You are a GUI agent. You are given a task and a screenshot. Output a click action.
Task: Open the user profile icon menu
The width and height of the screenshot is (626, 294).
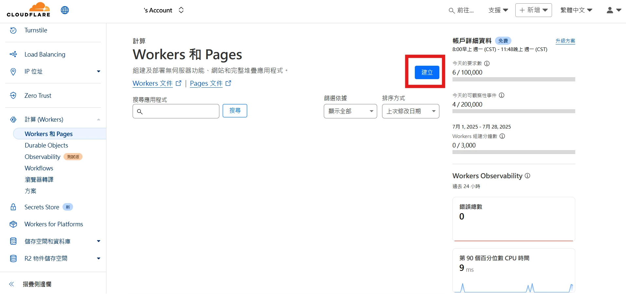[x=614, y=10]
